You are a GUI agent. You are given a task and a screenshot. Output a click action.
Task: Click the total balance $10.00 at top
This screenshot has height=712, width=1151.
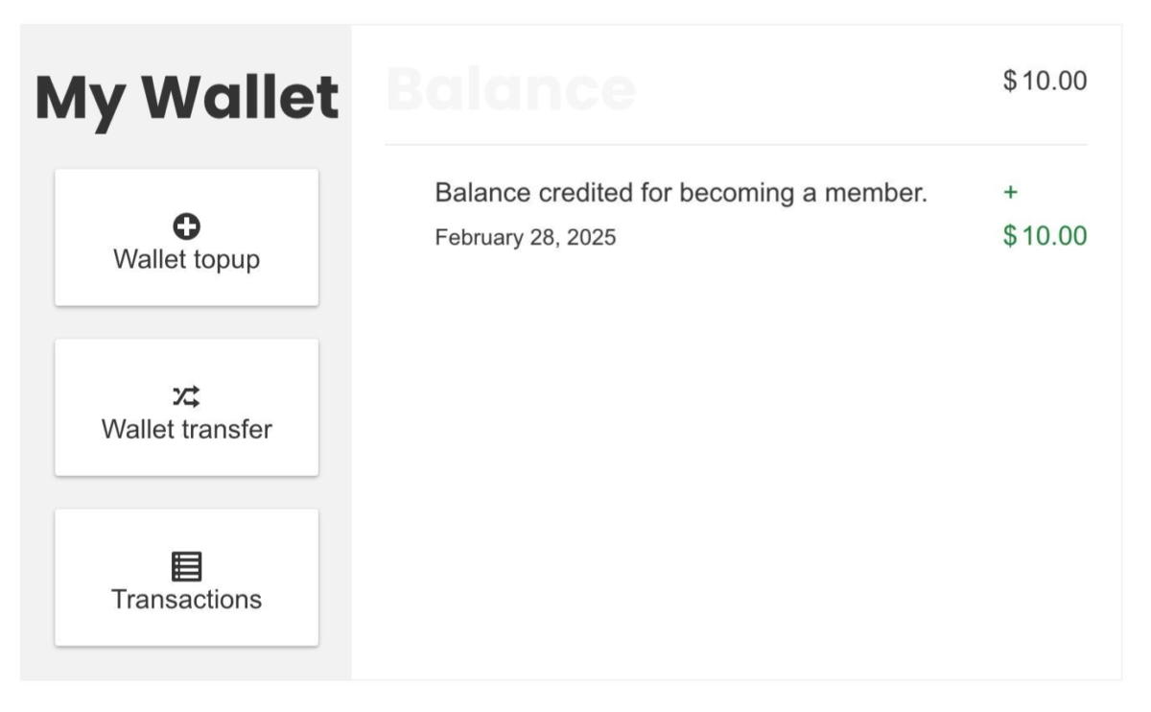[1045, 82]
